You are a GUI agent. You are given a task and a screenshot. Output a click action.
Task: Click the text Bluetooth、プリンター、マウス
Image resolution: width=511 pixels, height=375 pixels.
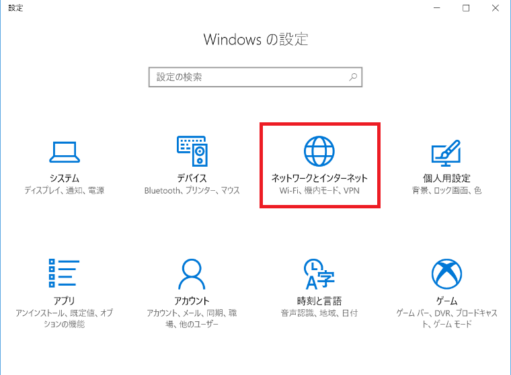click(x=192, y=190)
